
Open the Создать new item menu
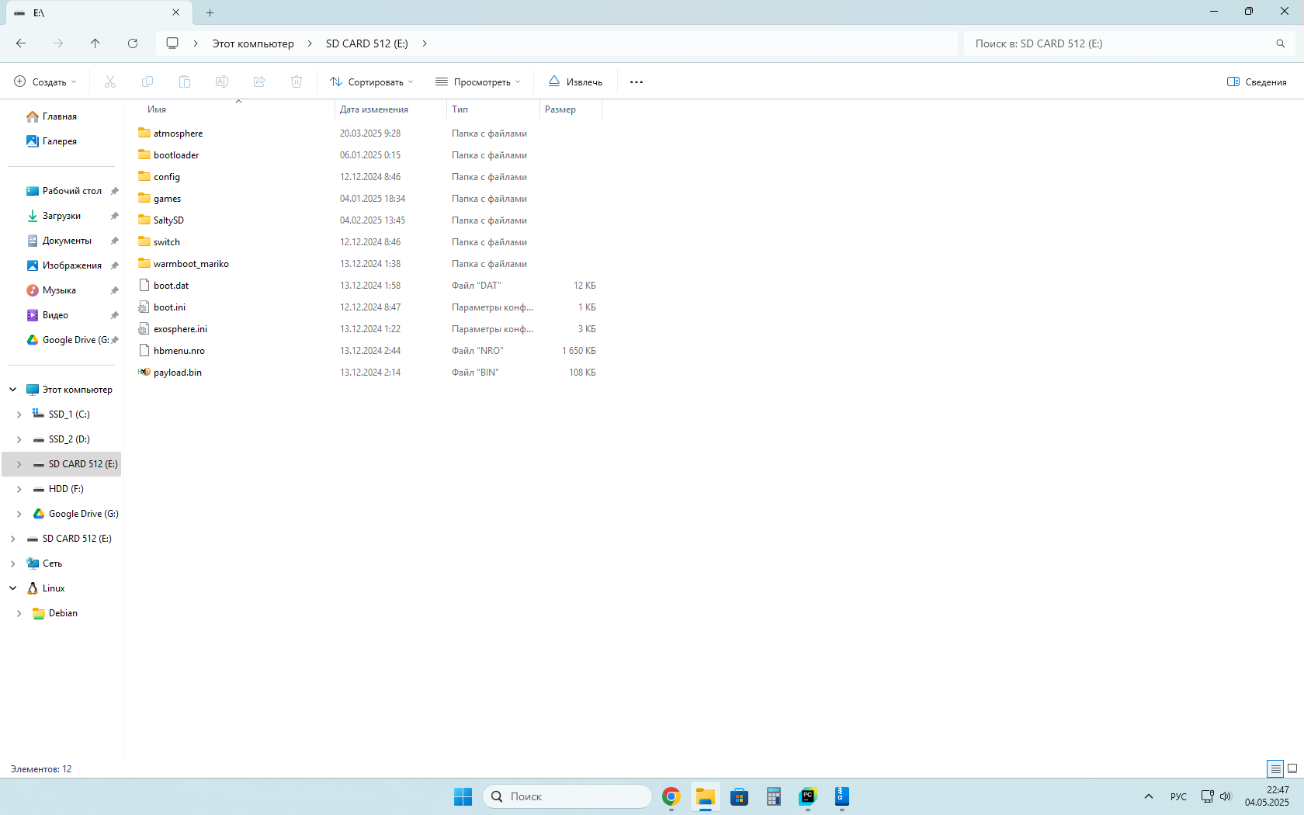click(x=46, y=82)
